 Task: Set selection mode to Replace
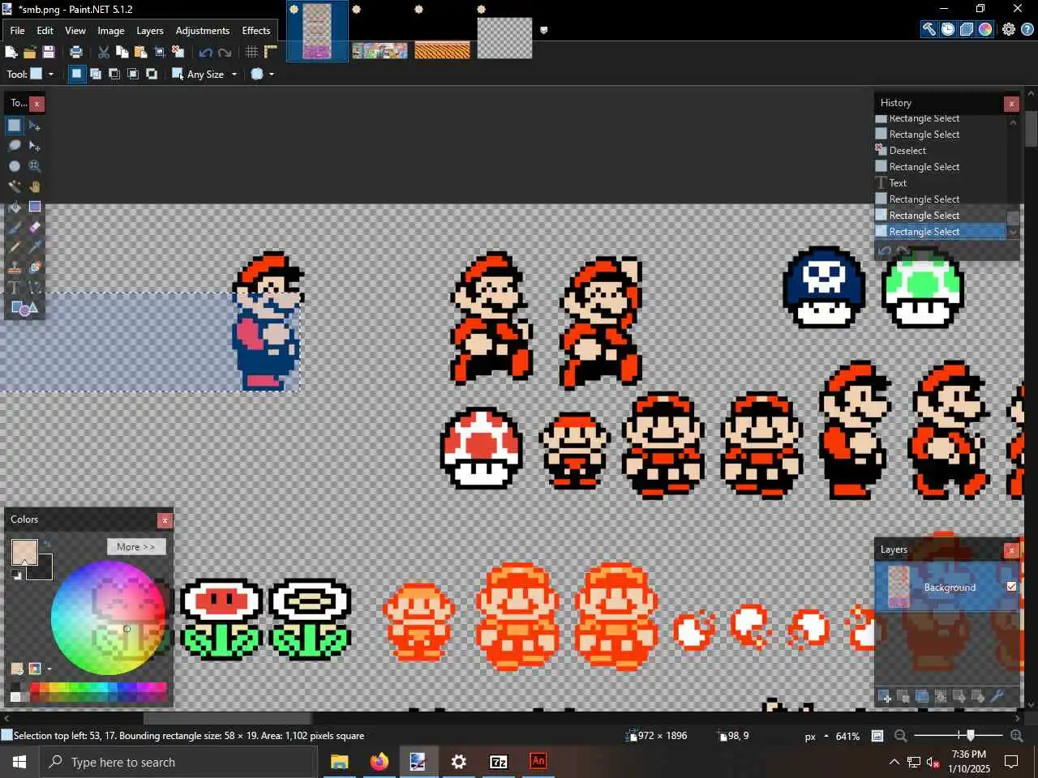pyautogui.click(x=76, y=74)
